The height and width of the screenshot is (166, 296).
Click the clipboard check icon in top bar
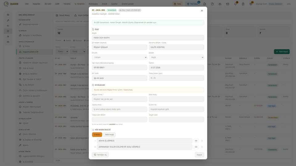[243, 4]
